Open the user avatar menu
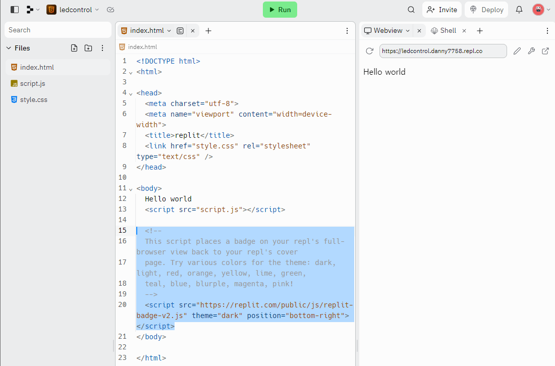Image resolution: width=555 pixels, height=366 pixels. point(538,10)
